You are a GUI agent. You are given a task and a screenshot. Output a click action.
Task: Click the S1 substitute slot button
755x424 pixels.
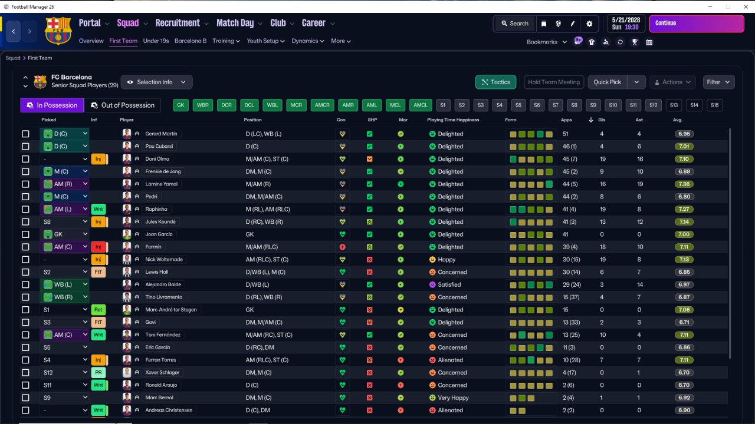(443, 105)
